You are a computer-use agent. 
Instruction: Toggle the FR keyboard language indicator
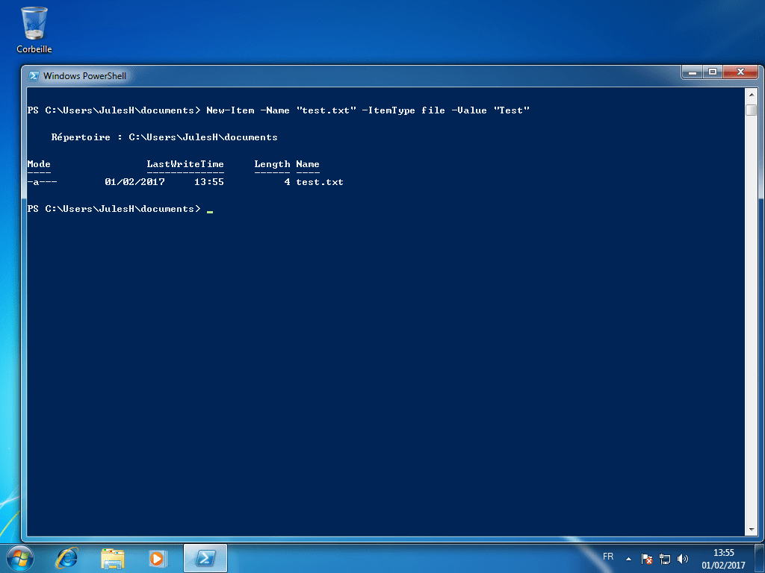(x=608, y=557)
